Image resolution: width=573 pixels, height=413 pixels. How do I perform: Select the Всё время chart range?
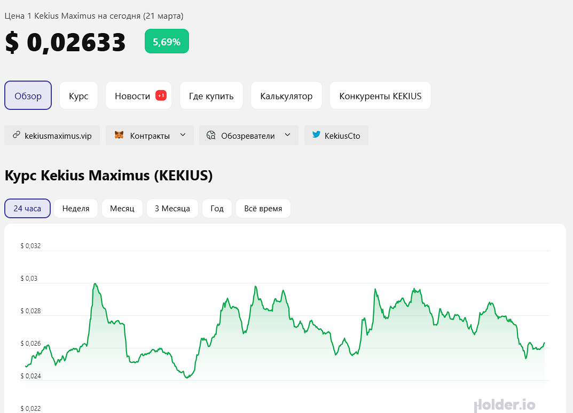tap(263, 208)
